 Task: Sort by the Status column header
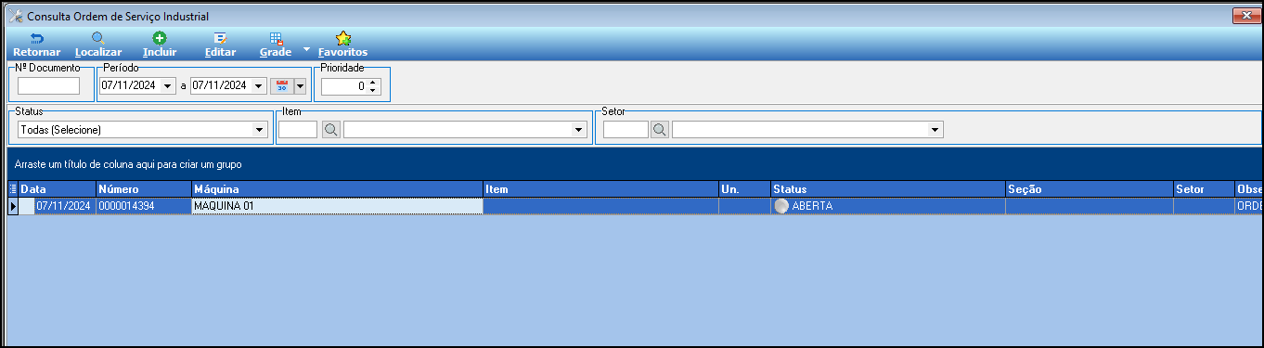point(887,189)
